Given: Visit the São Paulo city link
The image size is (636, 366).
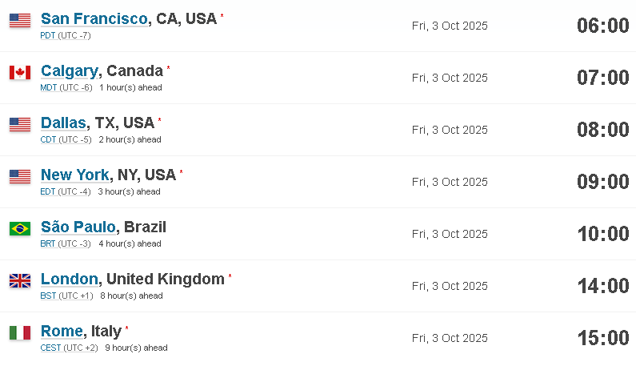Looking at the screenshot, I should tap(78, 227).
